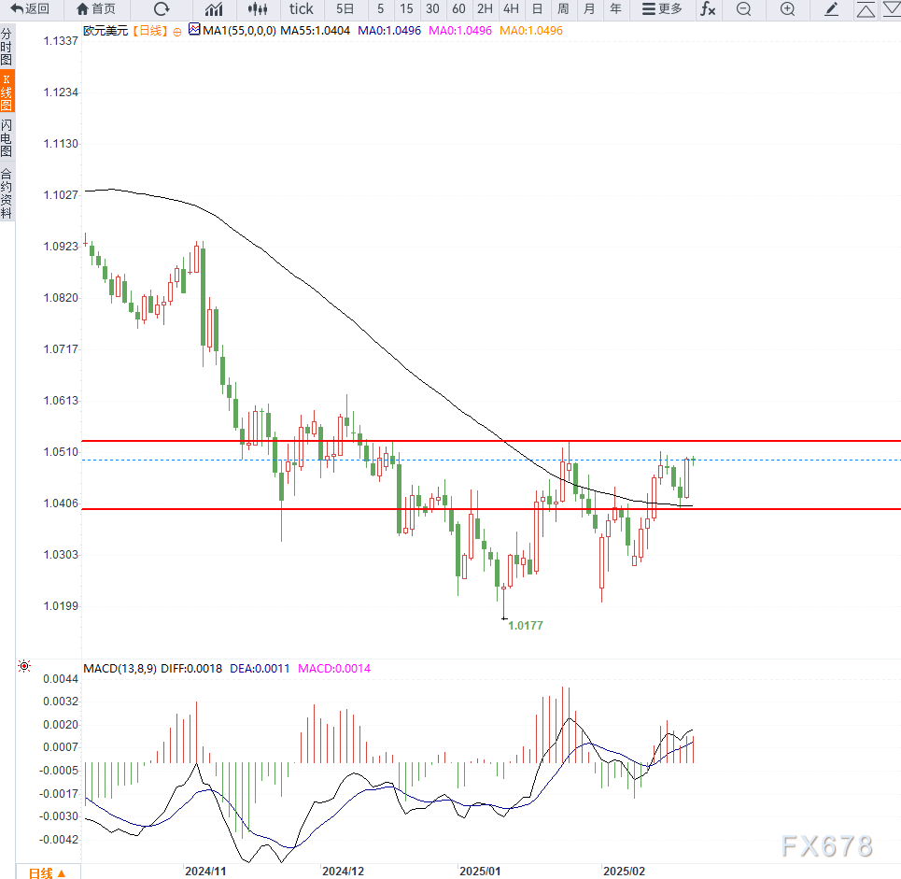Expand the 更多 (More) menu
901x879 pixels.
(x=662, y=9)
